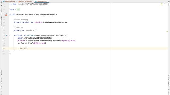Viewport: 170px width, 95px height.
Task: Click binding.root argument in setContentView
Action: tap(39, 43)
